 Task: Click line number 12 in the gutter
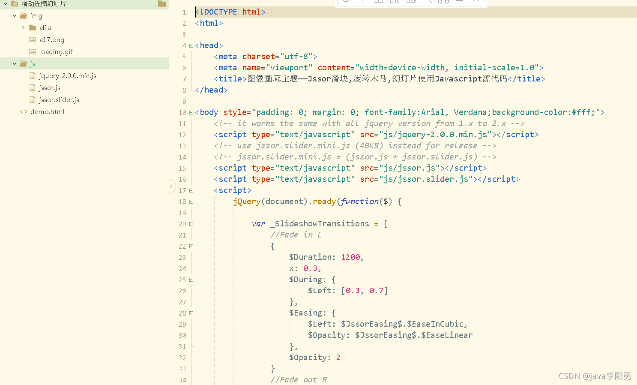(x=182, y=135)
